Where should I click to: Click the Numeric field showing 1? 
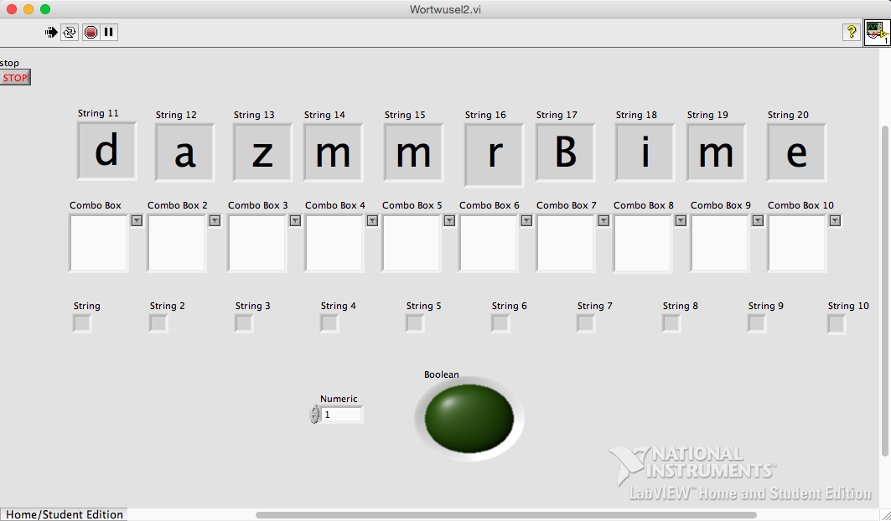(341, 415)
